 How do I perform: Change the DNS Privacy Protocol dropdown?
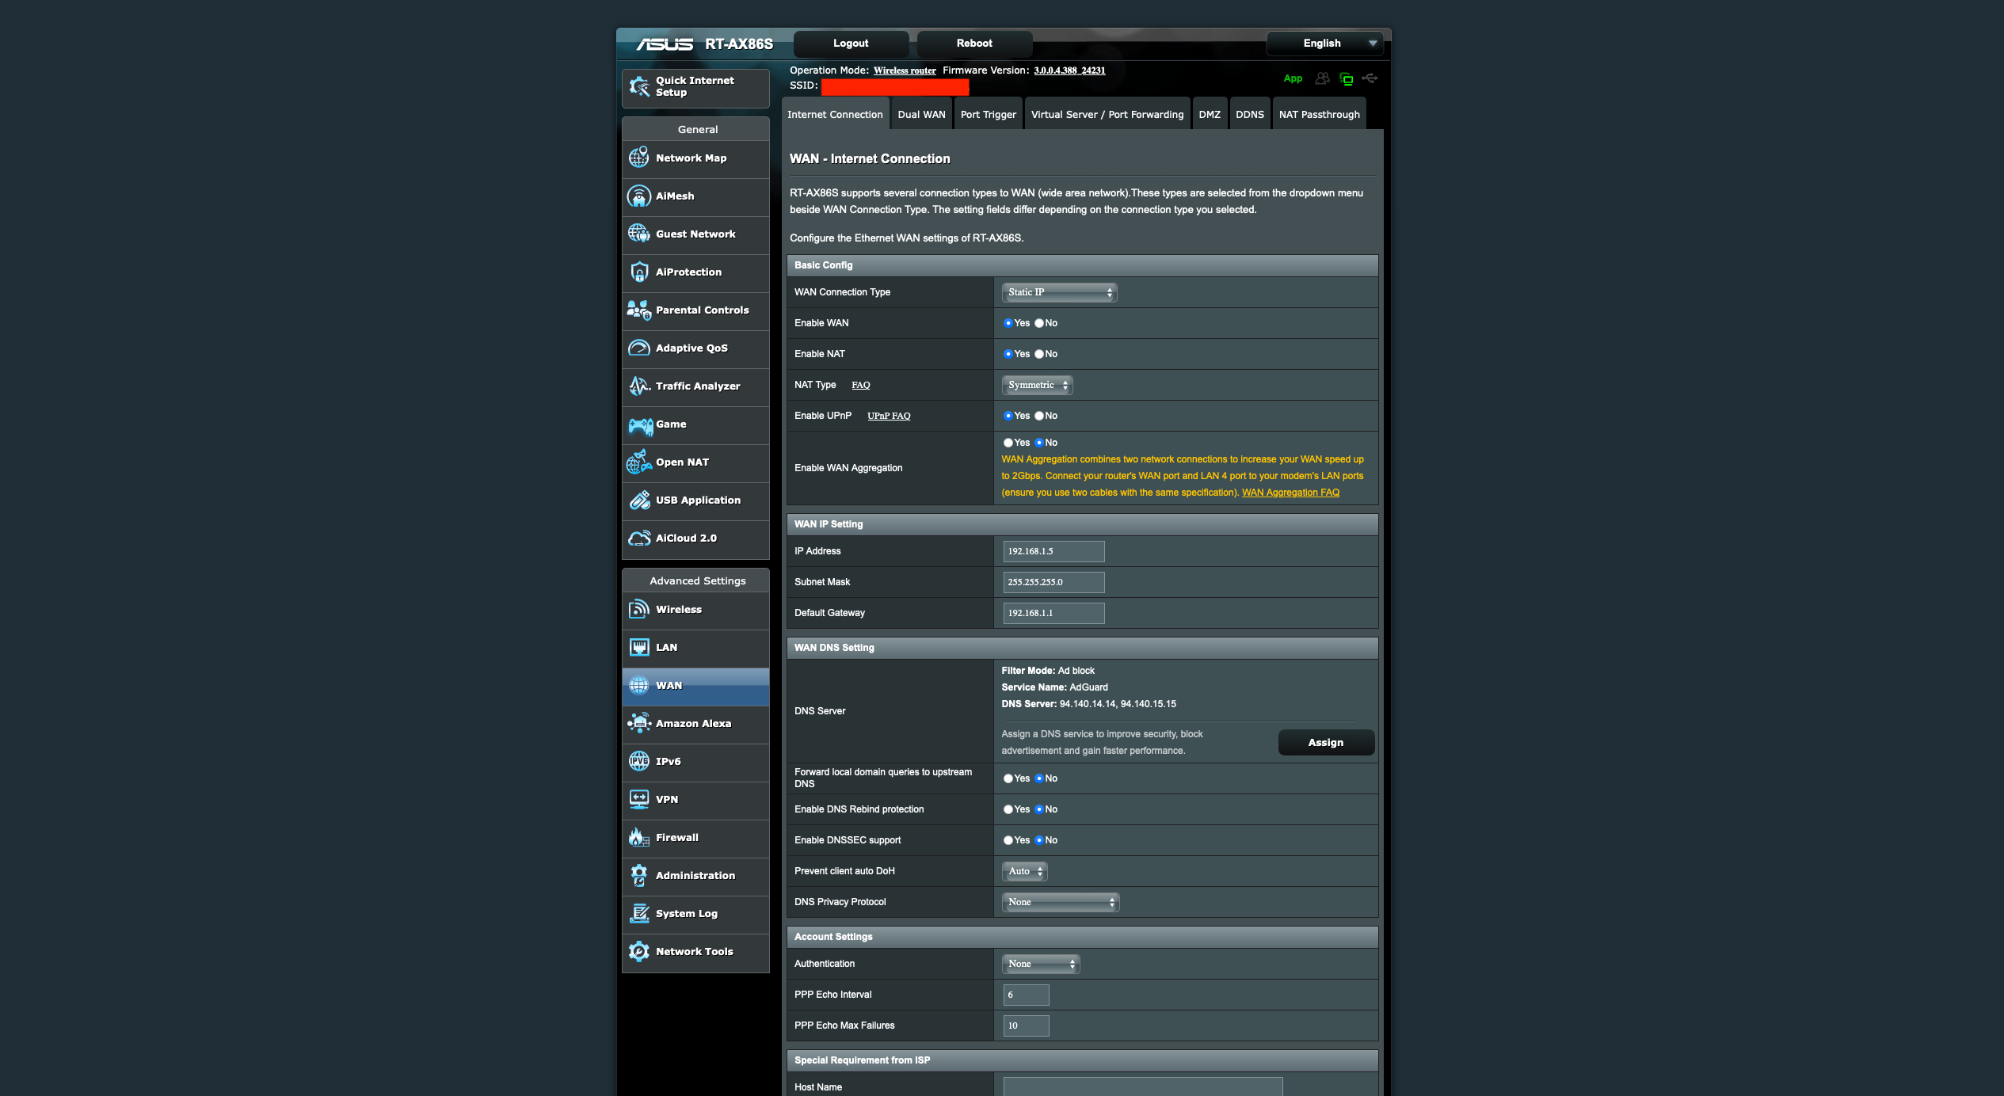click(x=1060, y=902)
